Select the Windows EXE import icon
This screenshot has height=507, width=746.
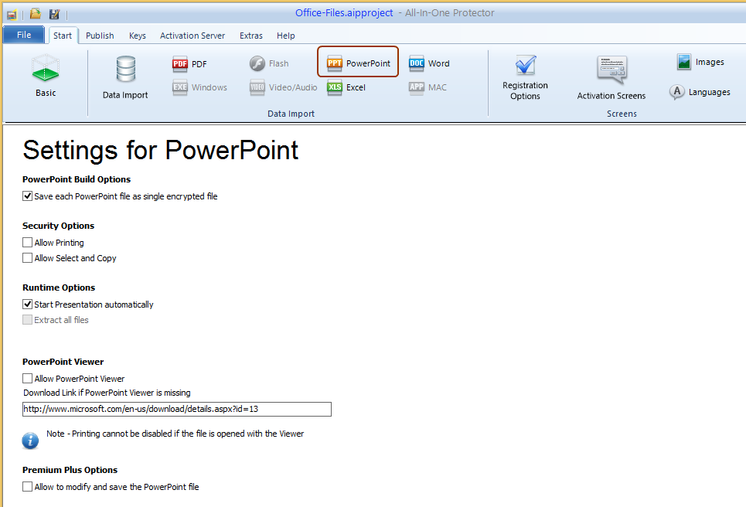pyautogui.click(x=180, y=87)
